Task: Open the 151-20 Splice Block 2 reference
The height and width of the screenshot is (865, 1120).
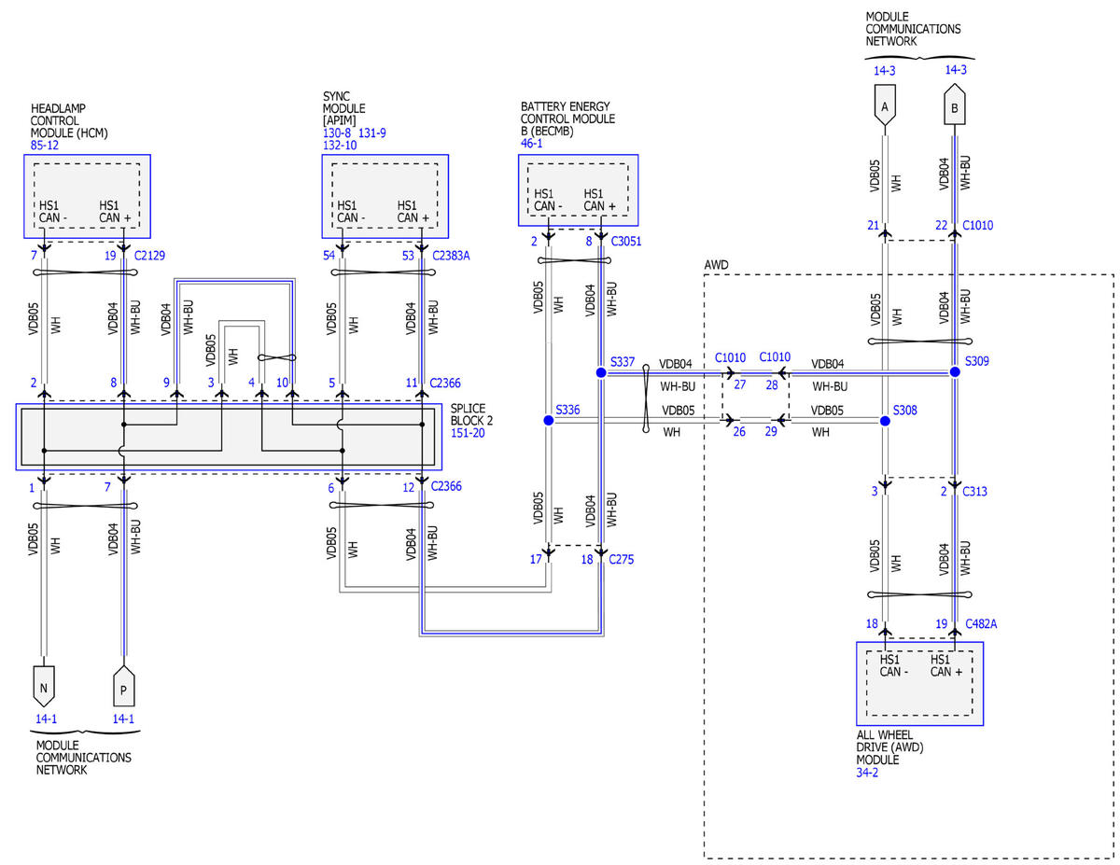Action: click(x=468, y=434)
